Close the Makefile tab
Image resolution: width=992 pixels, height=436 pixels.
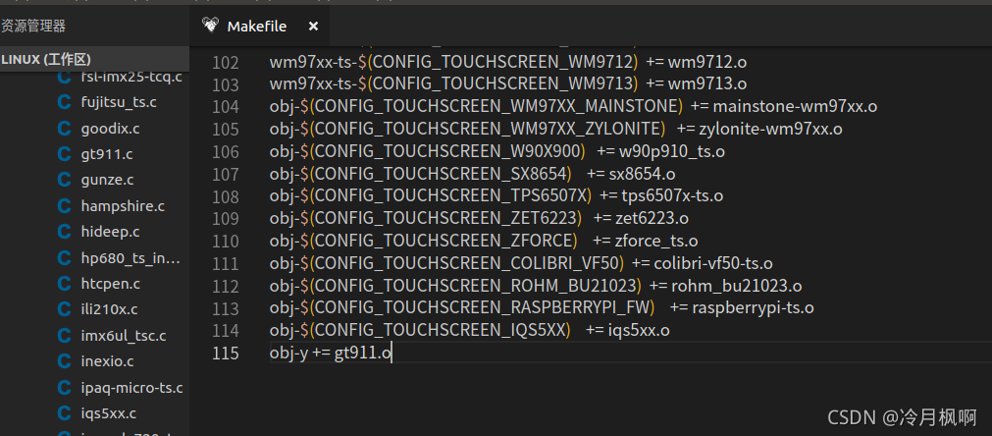click(313, 26)
